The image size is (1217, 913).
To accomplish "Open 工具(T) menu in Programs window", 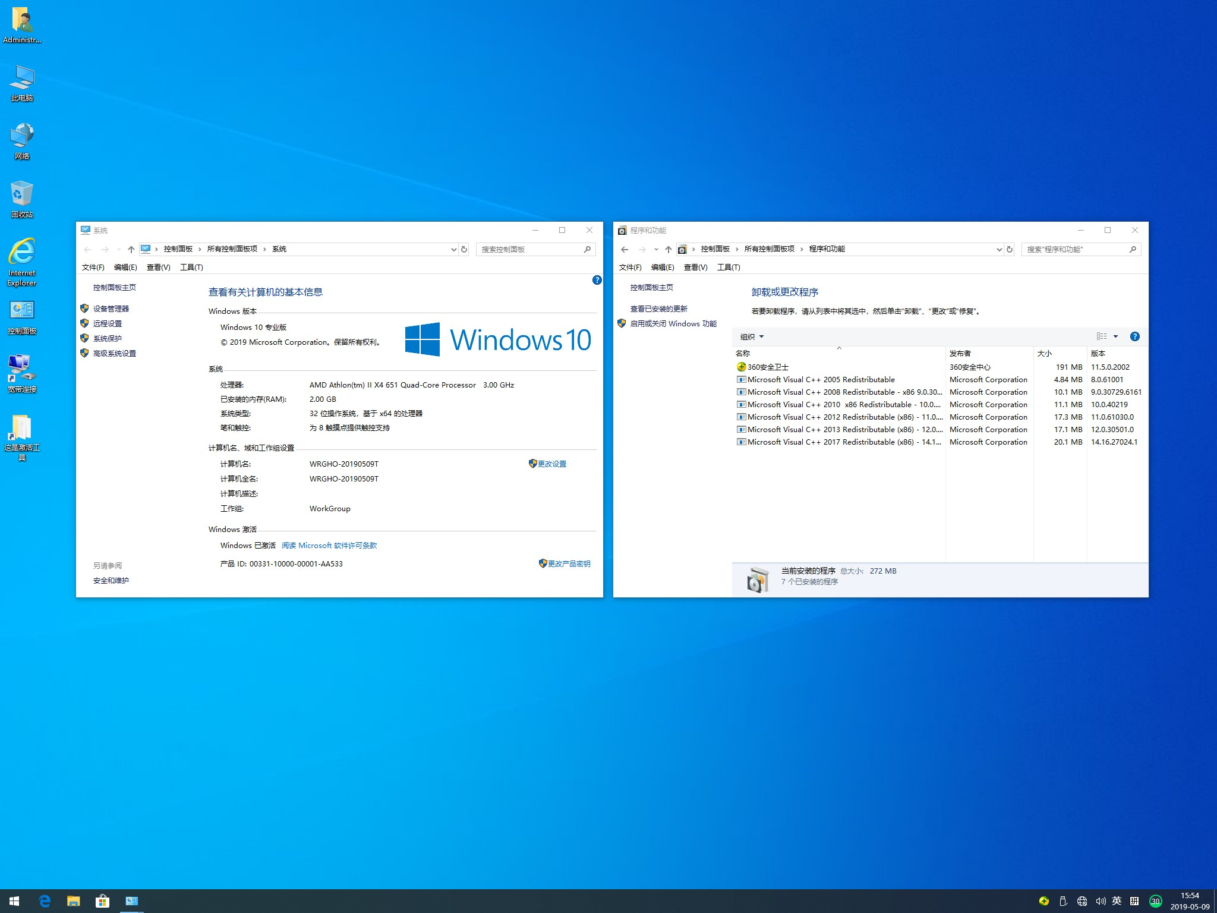I will [728, 267].
